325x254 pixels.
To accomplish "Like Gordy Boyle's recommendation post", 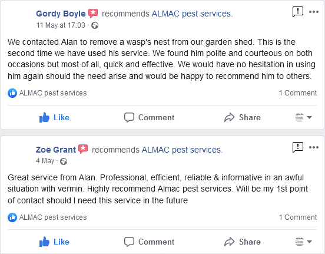I will [54, 117].
